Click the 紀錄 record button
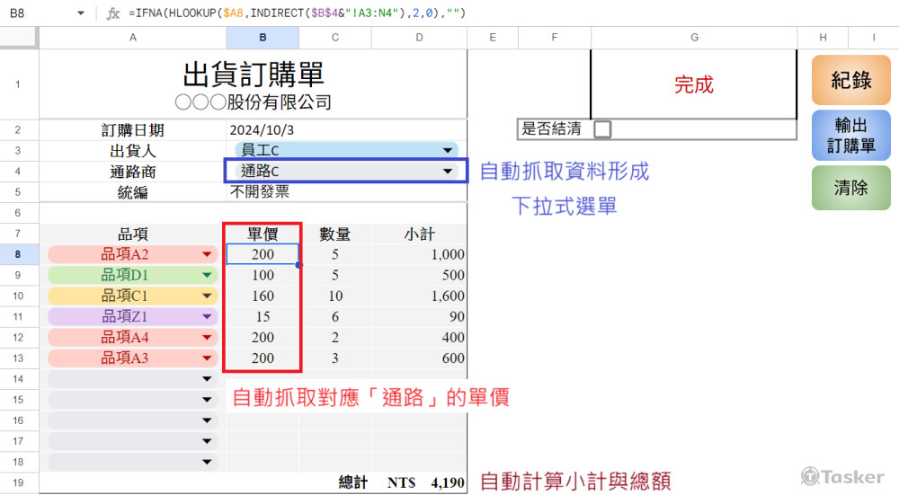The width and height of the screenshot is (899, 495). tap(850, 80)
